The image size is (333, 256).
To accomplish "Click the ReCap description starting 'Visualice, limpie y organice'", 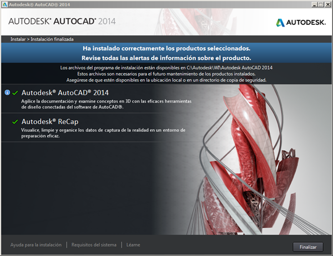I will (x=103, y=133).
